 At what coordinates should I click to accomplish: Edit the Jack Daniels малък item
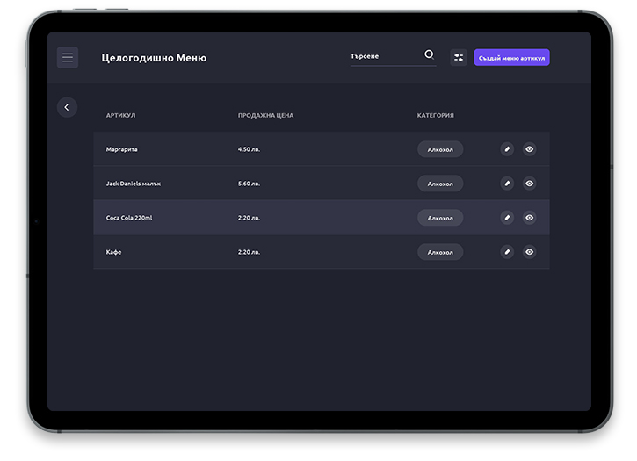[x=507, y=184]
